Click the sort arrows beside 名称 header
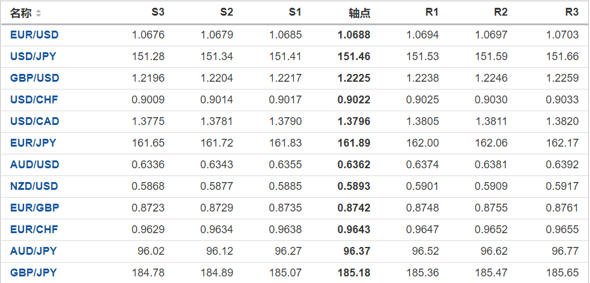 pos(39,13)
